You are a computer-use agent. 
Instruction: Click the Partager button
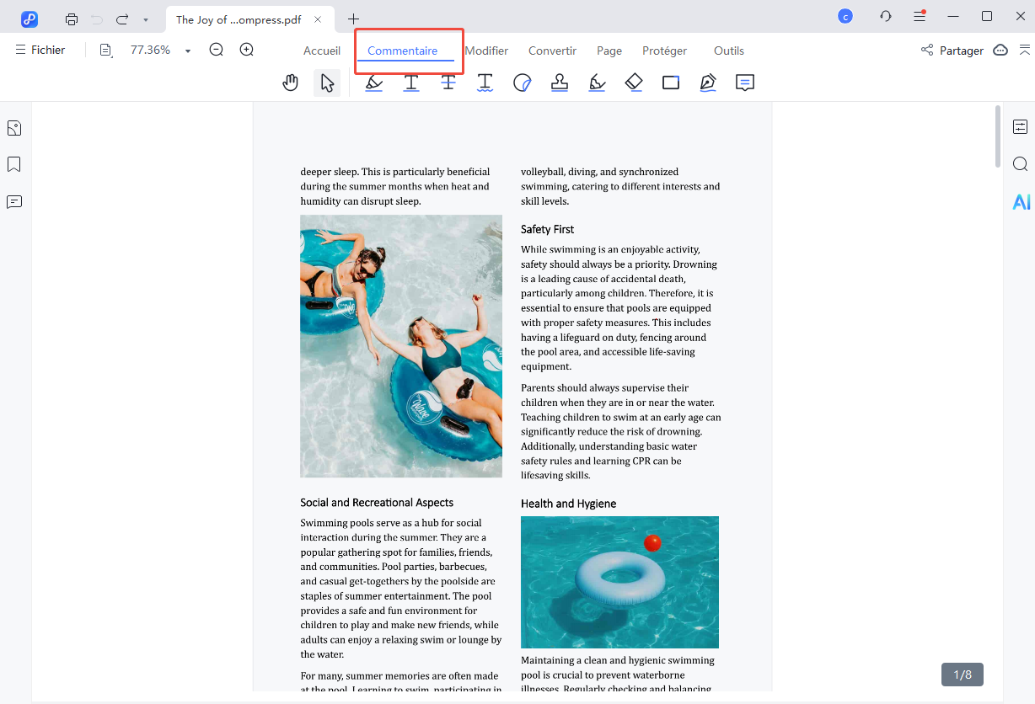pos(952,51)
